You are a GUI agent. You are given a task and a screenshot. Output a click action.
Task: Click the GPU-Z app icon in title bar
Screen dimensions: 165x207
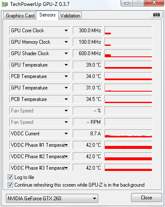pos(5,4)
